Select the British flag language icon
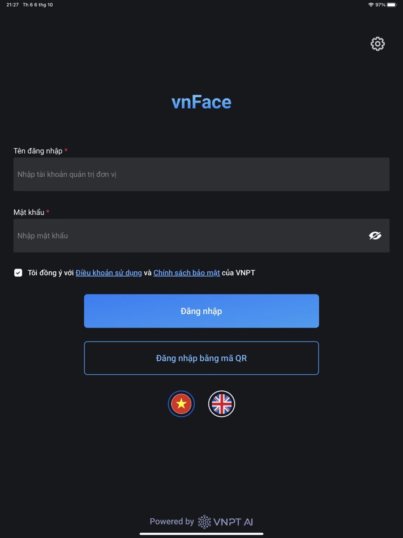The image size is (403, 538). [x=222, y=404]
